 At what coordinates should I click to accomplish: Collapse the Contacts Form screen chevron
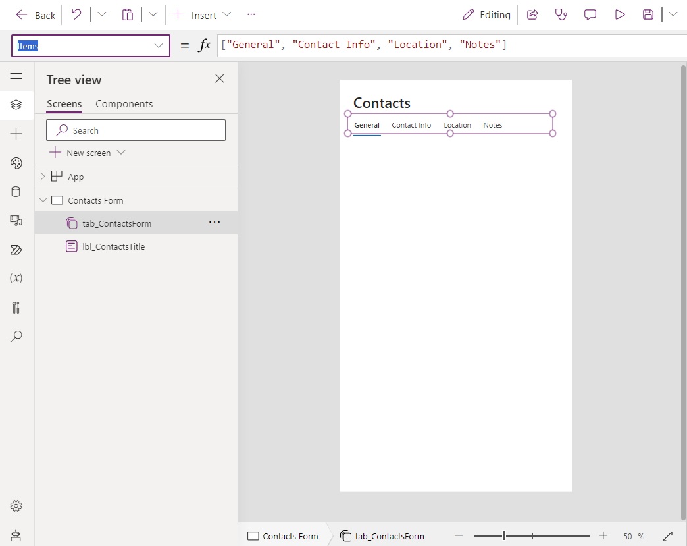click(43, 200)
